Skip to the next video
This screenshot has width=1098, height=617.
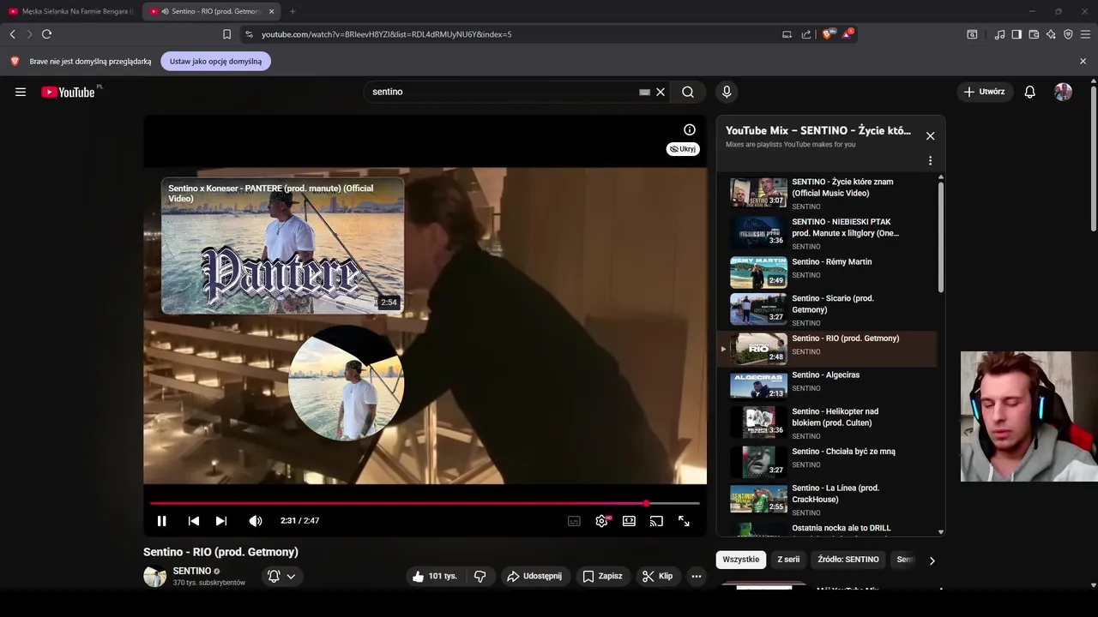(221, 521)
